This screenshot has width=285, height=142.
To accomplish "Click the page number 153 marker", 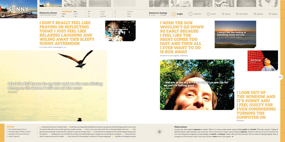I will click(x=280, y=77).
